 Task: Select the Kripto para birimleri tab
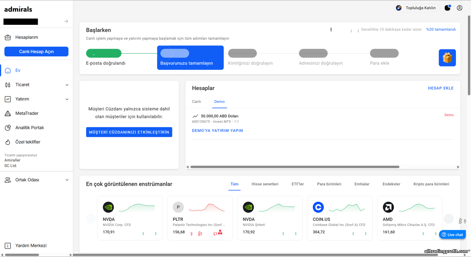431,184
